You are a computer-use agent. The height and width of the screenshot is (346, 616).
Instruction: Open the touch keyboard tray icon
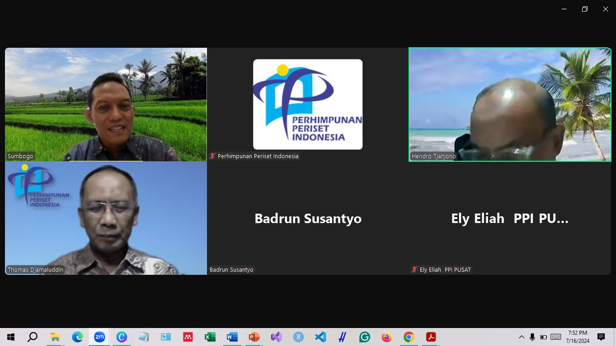coord(556,337)
